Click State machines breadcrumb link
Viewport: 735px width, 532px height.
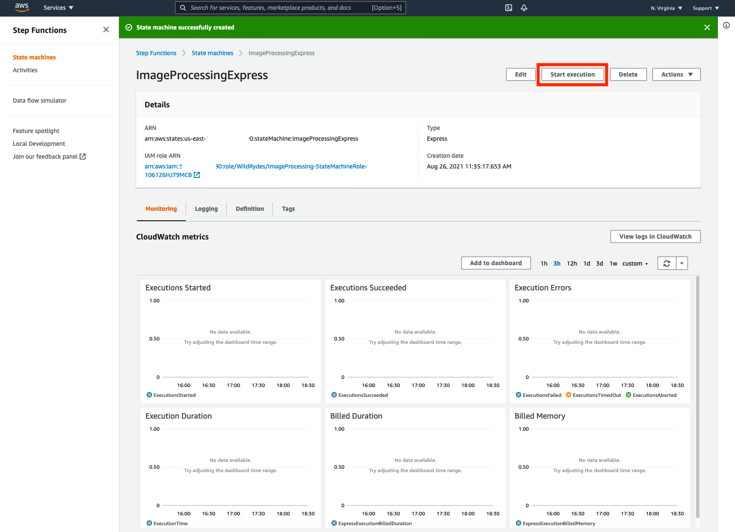click(x=213, y=53)
